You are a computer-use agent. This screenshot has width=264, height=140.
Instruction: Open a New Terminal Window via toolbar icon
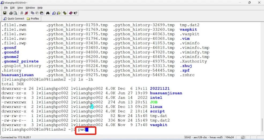[x=54, y=13]
